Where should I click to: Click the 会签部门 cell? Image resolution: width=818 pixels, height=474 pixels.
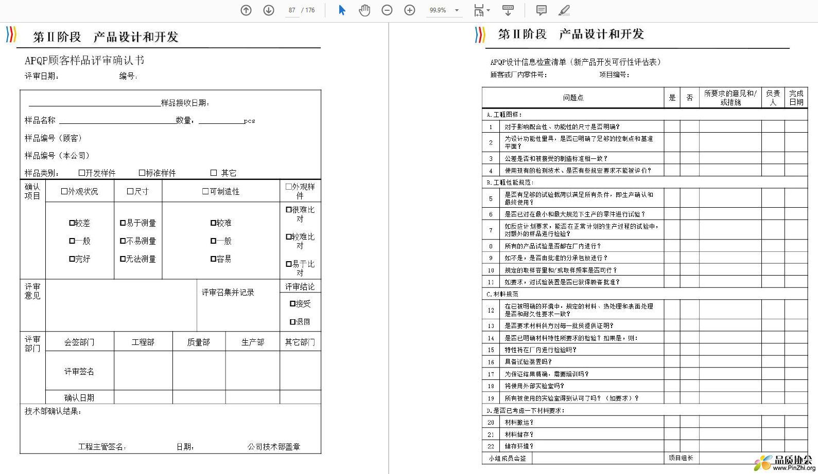(x=79, y=342)
